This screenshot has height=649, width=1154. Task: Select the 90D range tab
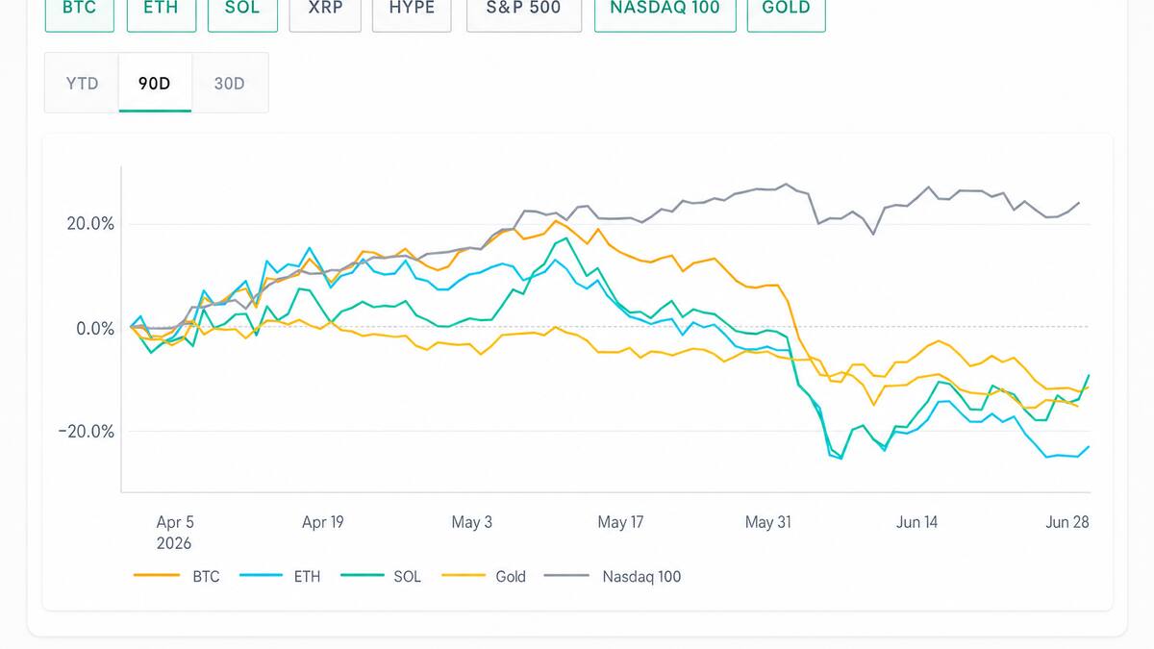pyautogui.click(x=155, y=83)
